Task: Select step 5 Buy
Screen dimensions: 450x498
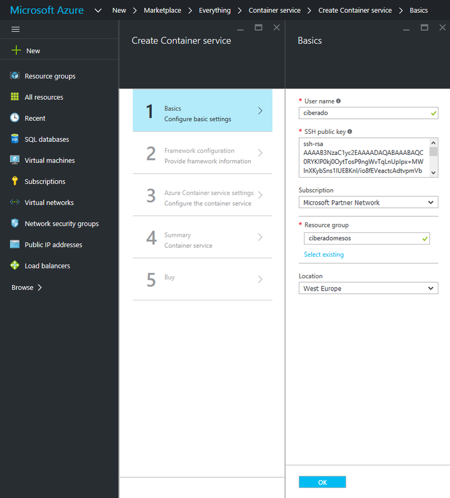Action: click(x=203, y=279)
